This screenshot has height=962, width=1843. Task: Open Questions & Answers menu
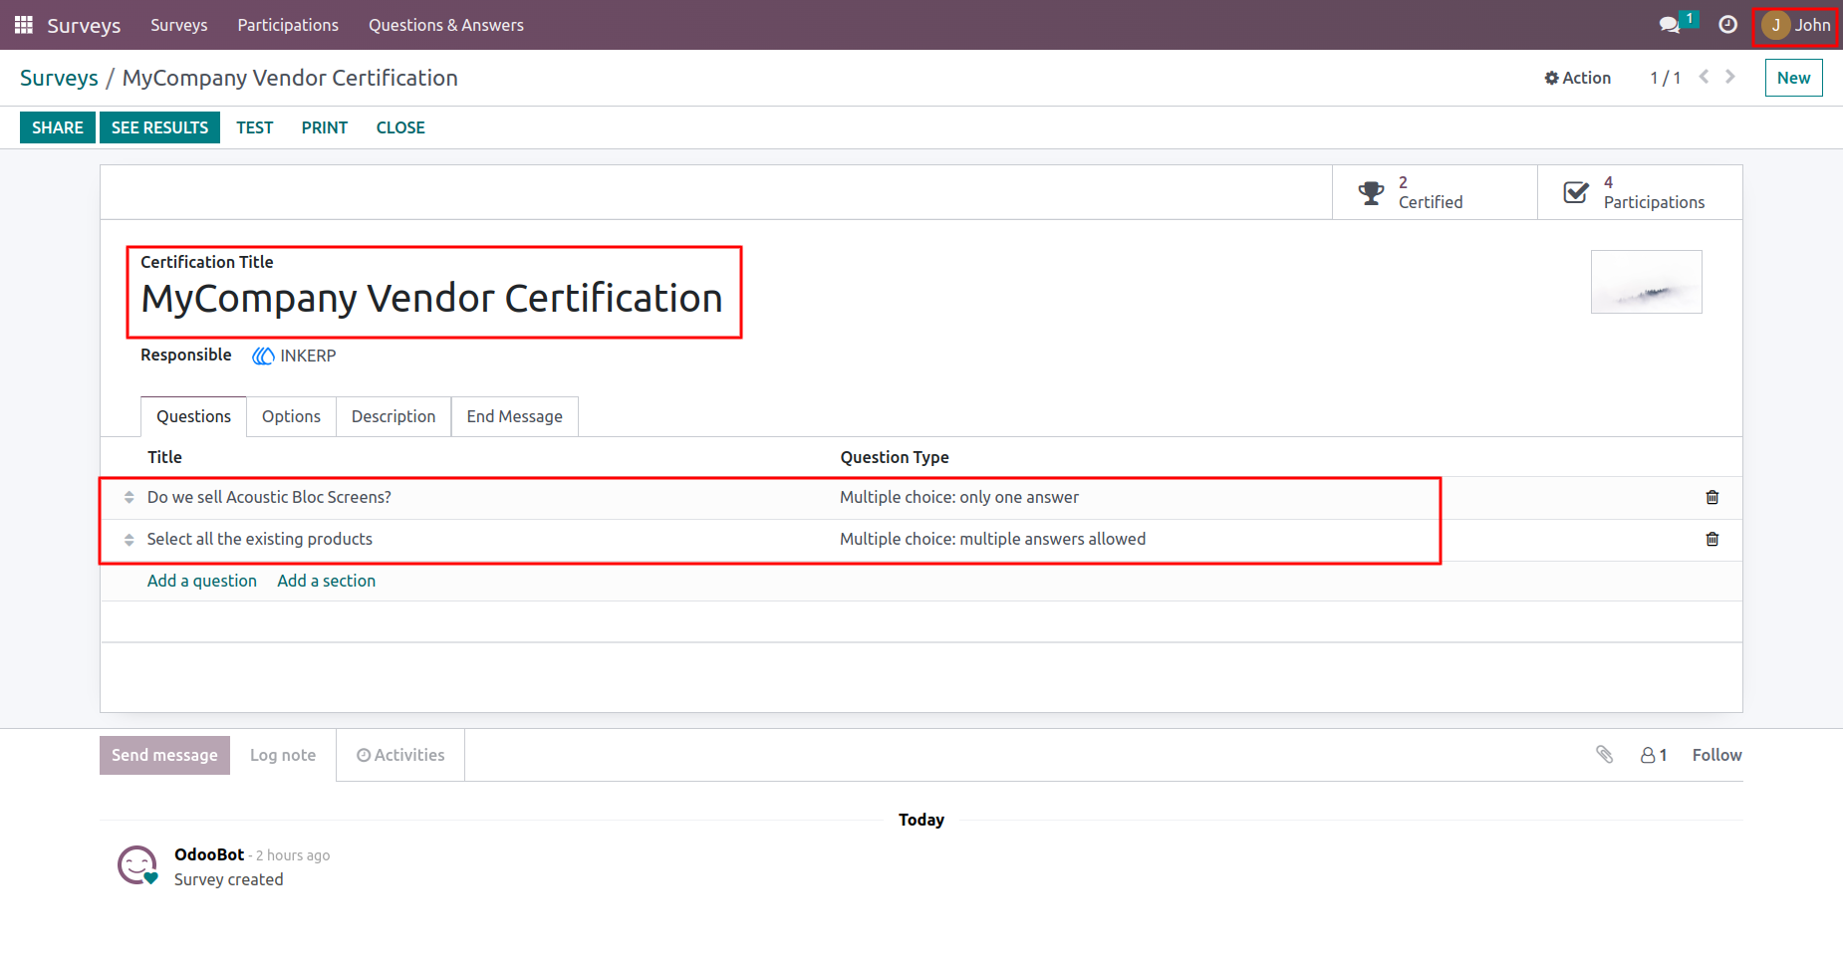(446, 25)
